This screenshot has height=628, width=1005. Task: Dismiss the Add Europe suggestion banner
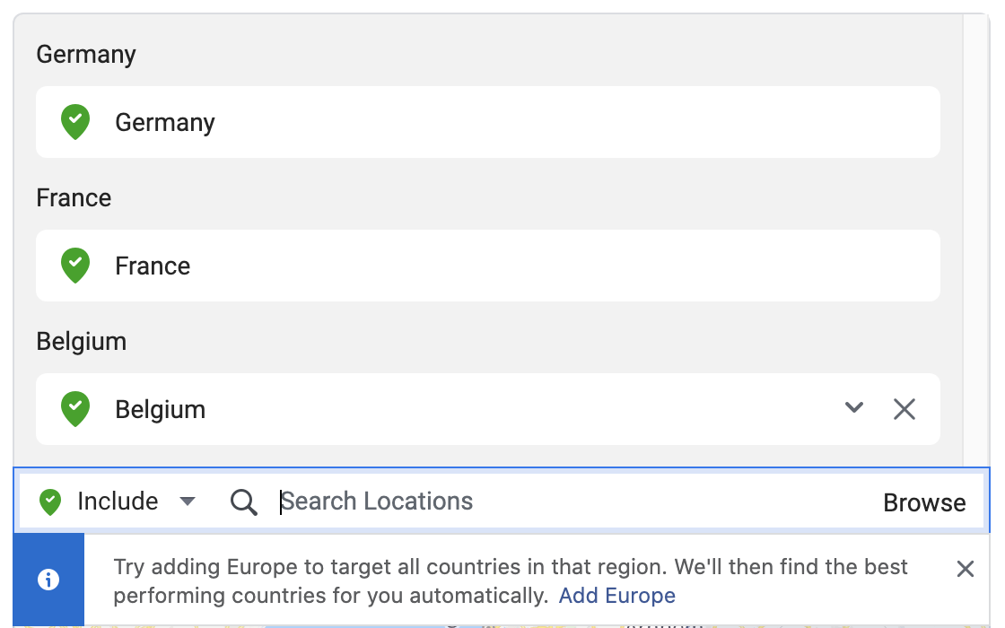[966, 569]
